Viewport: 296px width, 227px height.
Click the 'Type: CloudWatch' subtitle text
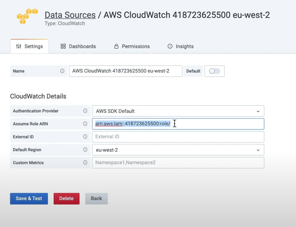click(65, 23)
